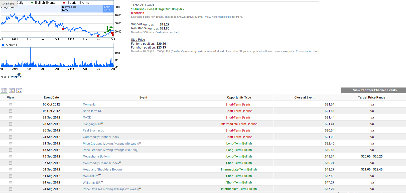Switch to list with thumbnails view icon
Viewport: 406px width, 193px height.
click(x=12, y=90)
